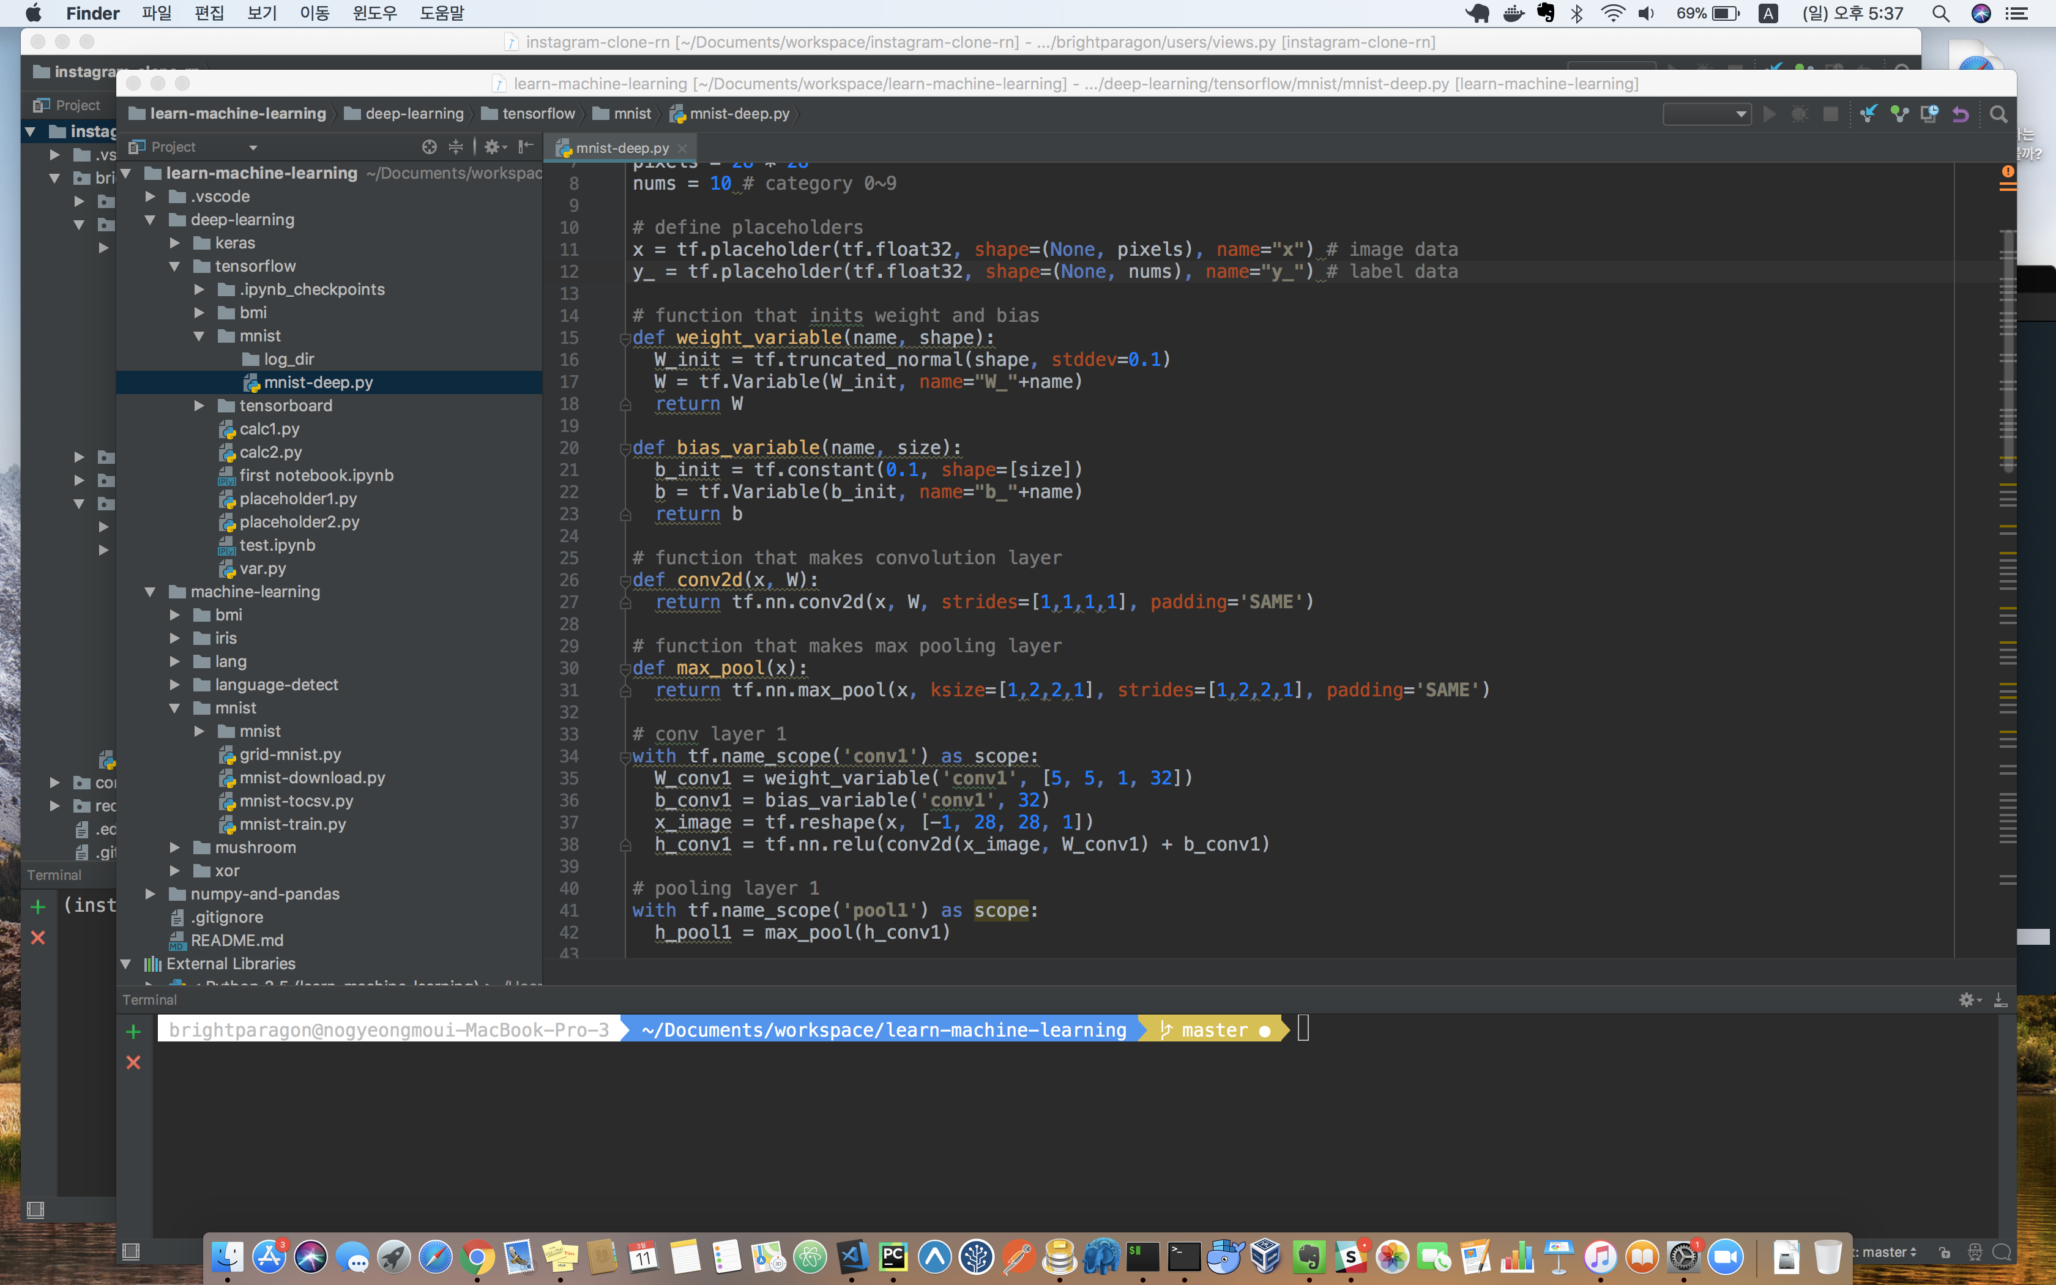This screenshot has width=2056, height=1285.
Task: Toggle fold marker on conv2d function
Action: (x=625, y=581)
